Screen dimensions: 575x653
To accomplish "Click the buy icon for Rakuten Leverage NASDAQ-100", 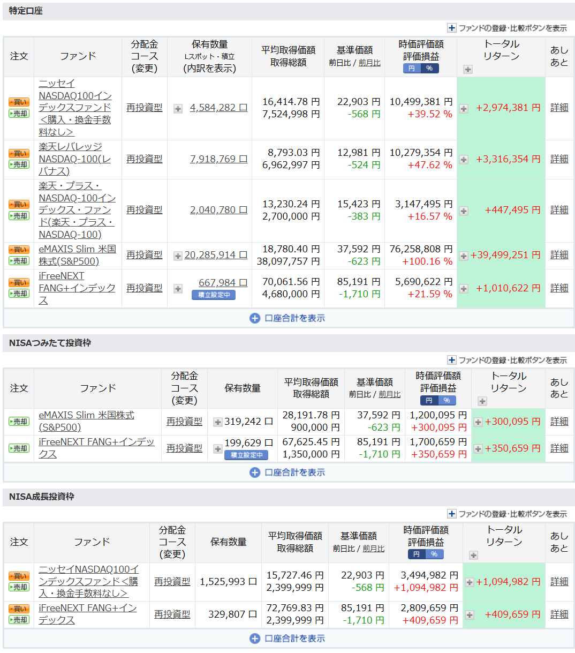I will (x=19, y=153).
